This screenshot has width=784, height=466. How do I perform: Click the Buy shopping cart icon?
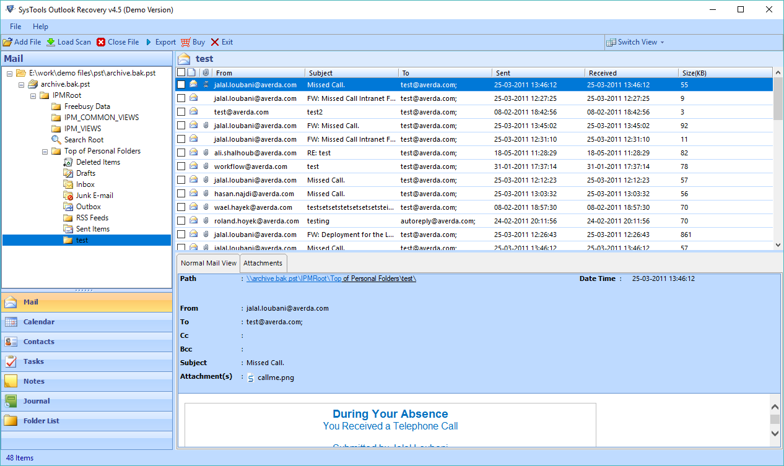point(186,42)
